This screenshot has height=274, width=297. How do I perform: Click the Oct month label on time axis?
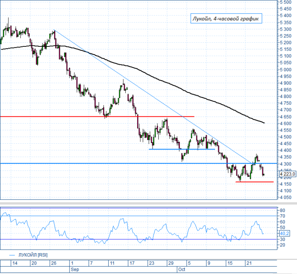181,270
